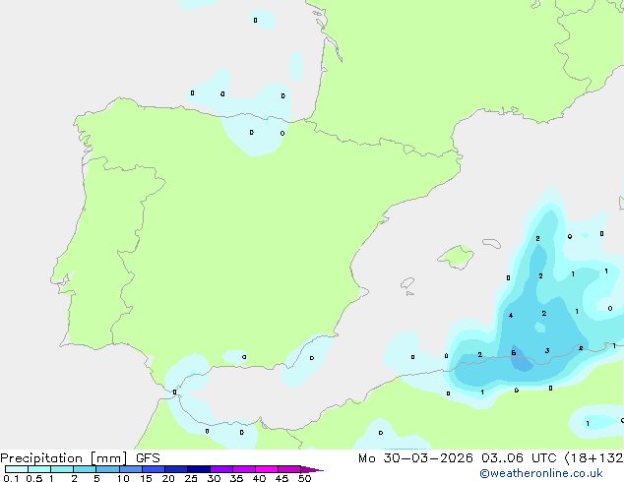Screen dimensions: 624x482
Task: Click the 40 to 45 mm legend swatch
Action: (x=267, y=469)
